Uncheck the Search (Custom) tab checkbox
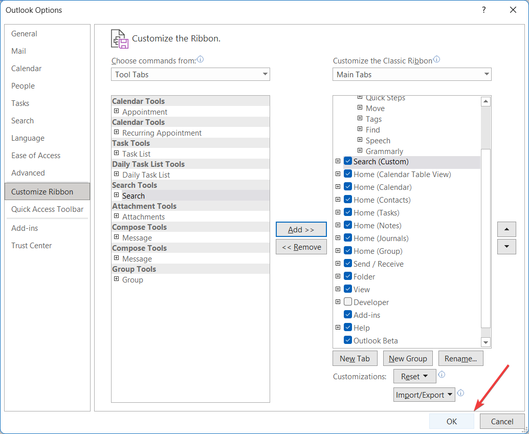Screen dimensions: 529x434 (x=348, y=161)
